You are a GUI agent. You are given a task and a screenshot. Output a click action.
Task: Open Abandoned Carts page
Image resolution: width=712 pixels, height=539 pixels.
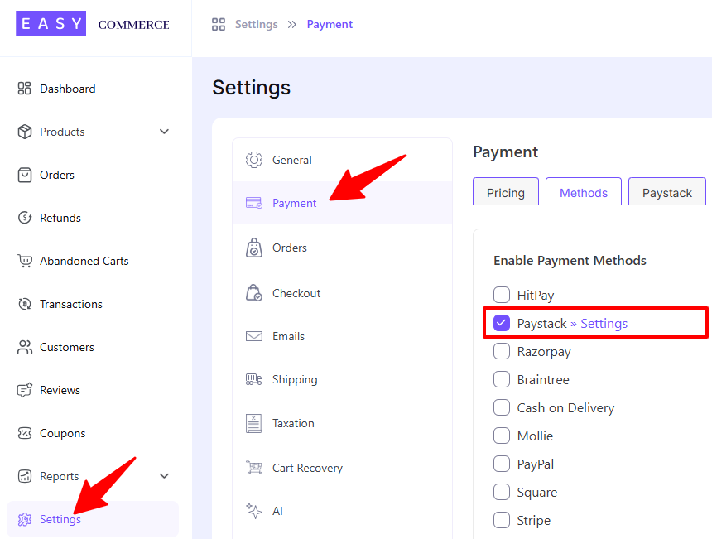93,261
